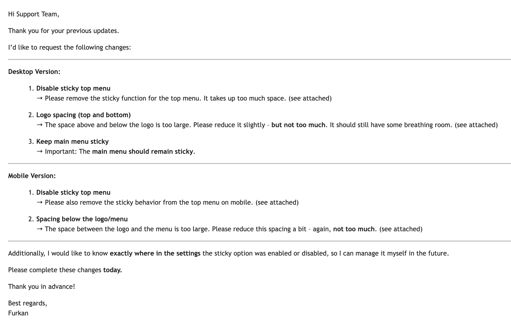Click the 'Spacing below the logo/menu' item
511x330 pixels.
coord(82,219)
